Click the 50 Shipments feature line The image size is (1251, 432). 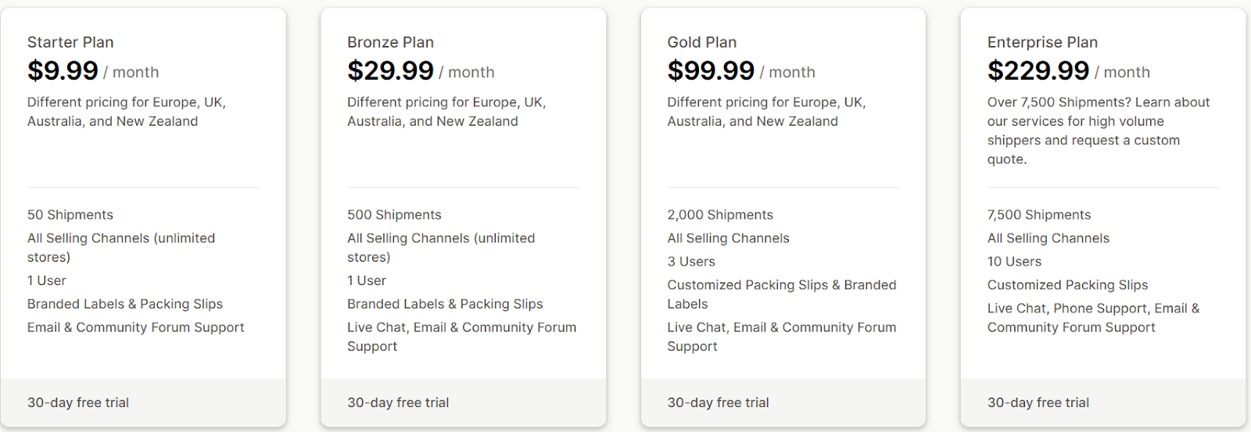pos(70,215)
